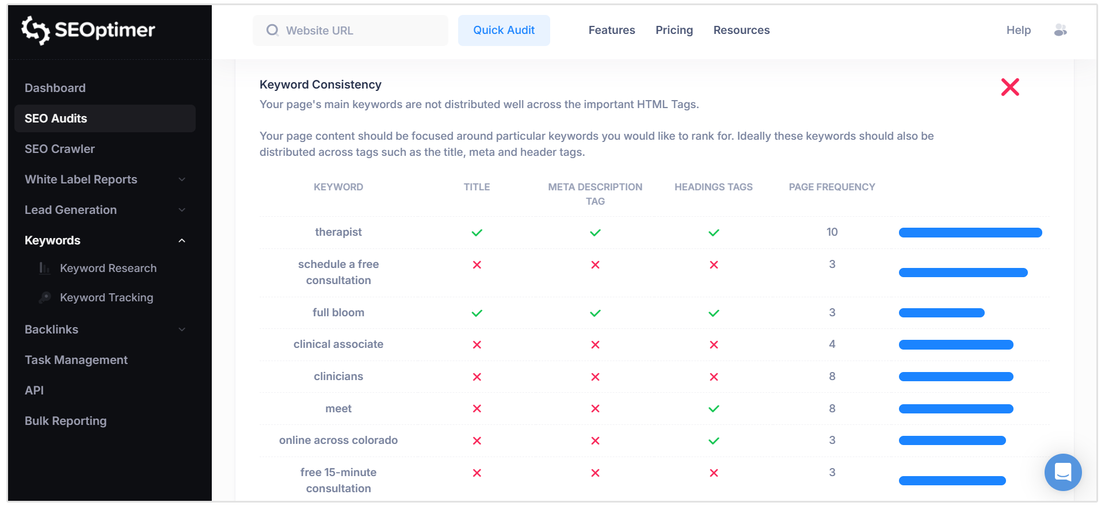This screenshot has width=1105, height=506.
Task: Click the keyword text 'therapist'
Action: click(x=338, y=232)
